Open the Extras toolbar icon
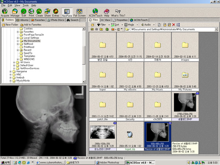Screen dimensions: 220x165 (55, 13)
